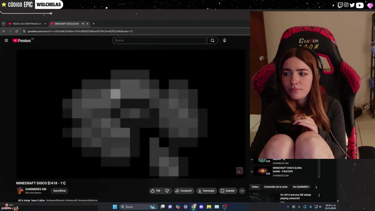Viewport: 375px width, 211px height.
Task: Reload the YouTube page
Action: pos(17,31)
